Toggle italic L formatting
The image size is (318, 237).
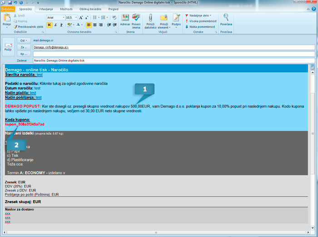55,25
